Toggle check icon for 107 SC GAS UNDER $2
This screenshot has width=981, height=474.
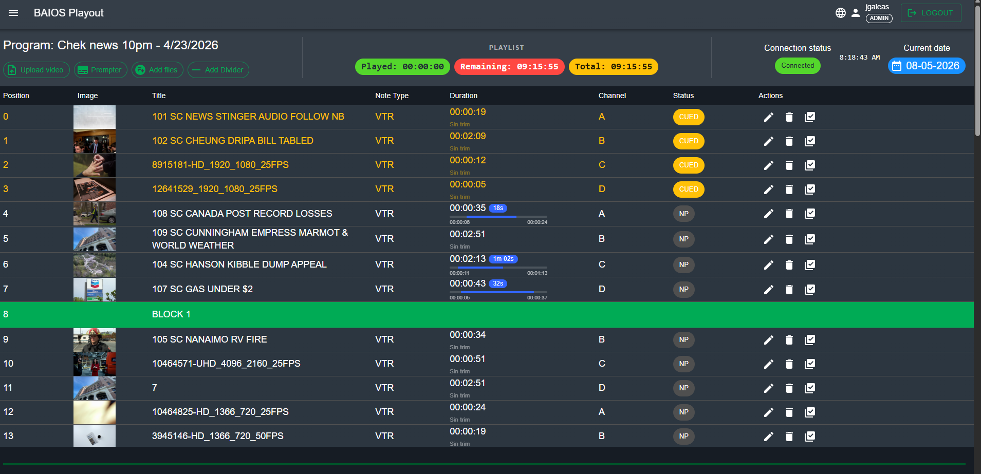(810, 290)
